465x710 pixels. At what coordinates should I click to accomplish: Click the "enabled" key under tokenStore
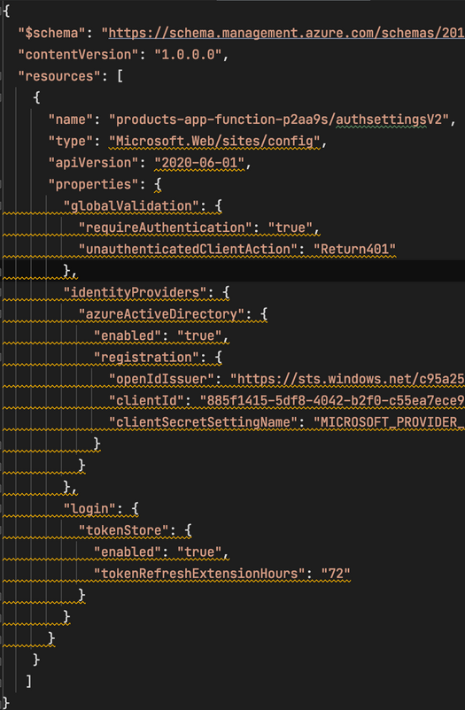click(128, 552)
